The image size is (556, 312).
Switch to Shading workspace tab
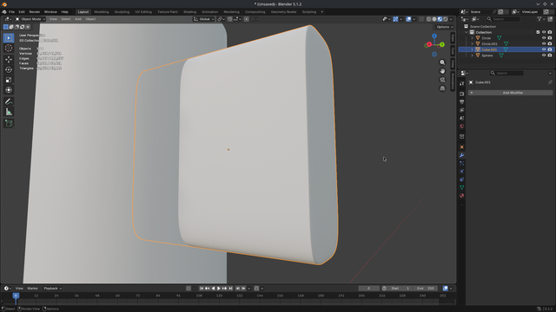click(x=189, y=11)
